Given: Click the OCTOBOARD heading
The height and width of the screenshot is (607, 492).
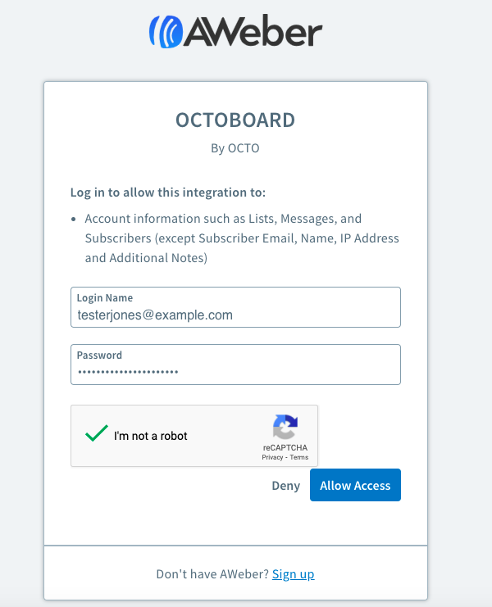Looking at the screenshot, I should (235, 120).
